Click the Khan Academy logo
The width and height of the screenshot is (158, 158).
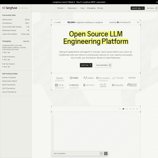pyautogui.click(x=103, y=78)
